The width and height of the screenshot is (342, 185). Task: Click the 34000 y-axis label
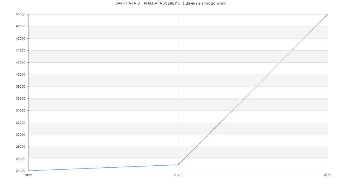point(21,111)
